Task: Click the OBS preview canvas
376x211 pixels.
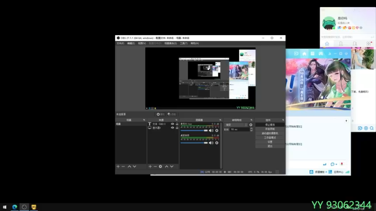Action: 200,78
